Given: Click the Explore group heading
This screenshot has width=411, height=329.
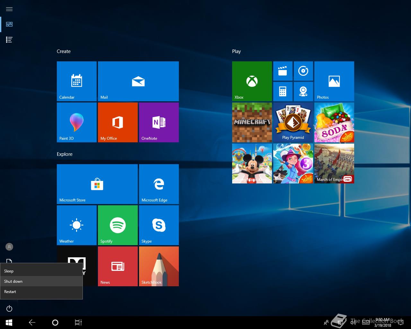Looking at the screenshot, I should coord(65,154).
